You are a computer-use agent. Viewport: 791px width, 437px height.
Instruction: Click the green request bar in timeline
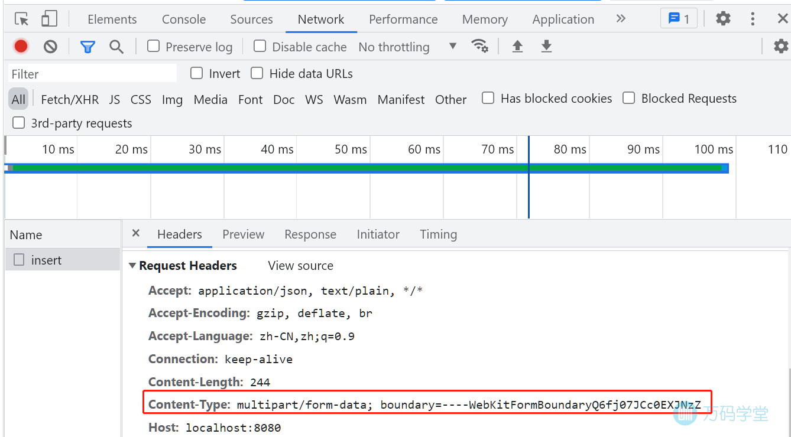coord(367,168)
